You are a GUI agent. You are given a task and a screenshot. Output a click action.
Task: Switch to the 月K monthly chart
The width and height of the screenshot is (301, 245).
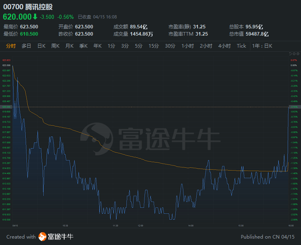[69, 46]
